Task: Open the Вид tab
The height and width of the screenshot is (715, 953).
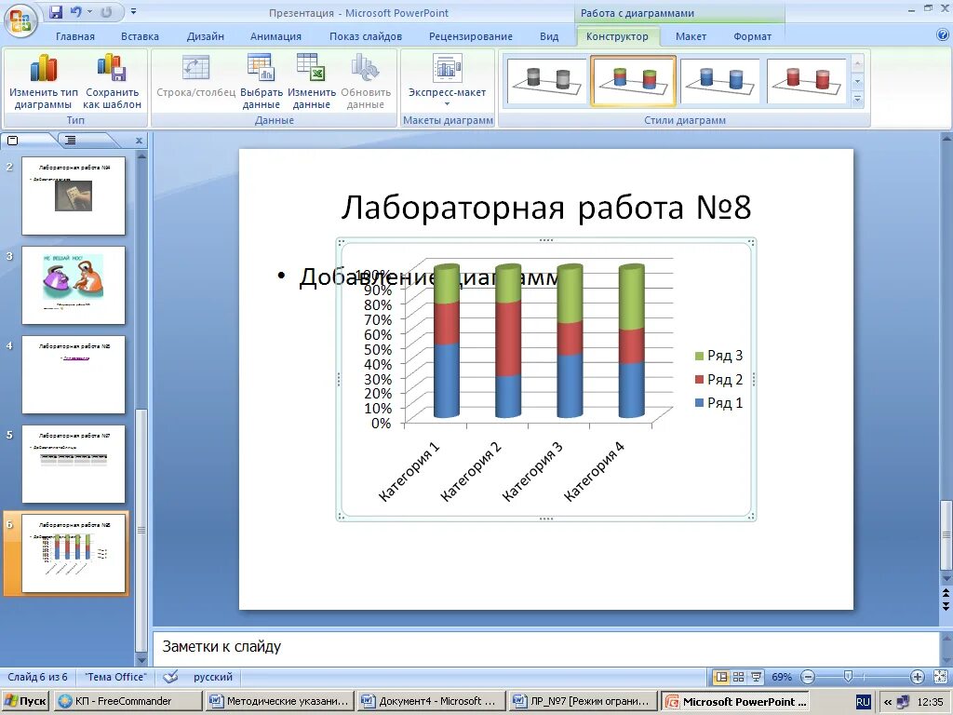Action: point(549,36)
